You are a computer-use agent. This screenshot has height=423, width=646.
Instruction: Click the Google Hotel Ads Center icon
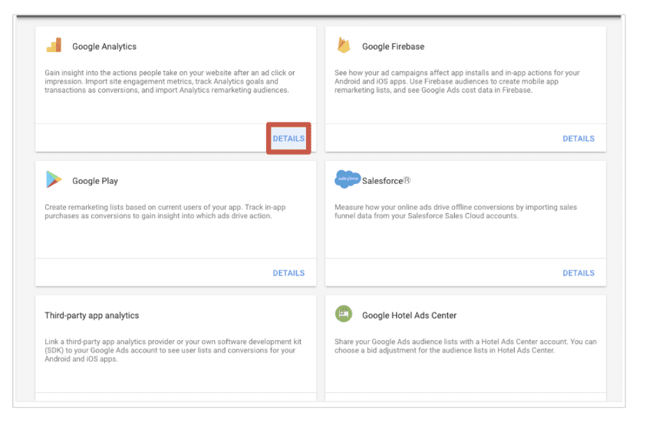point(344,314)
